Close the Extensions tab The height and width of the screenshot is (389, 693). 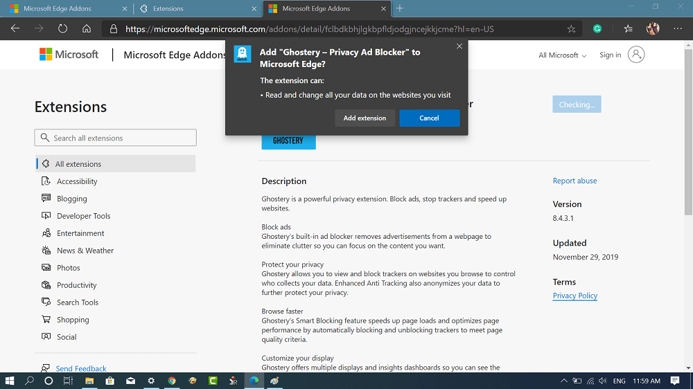[254, 8]
